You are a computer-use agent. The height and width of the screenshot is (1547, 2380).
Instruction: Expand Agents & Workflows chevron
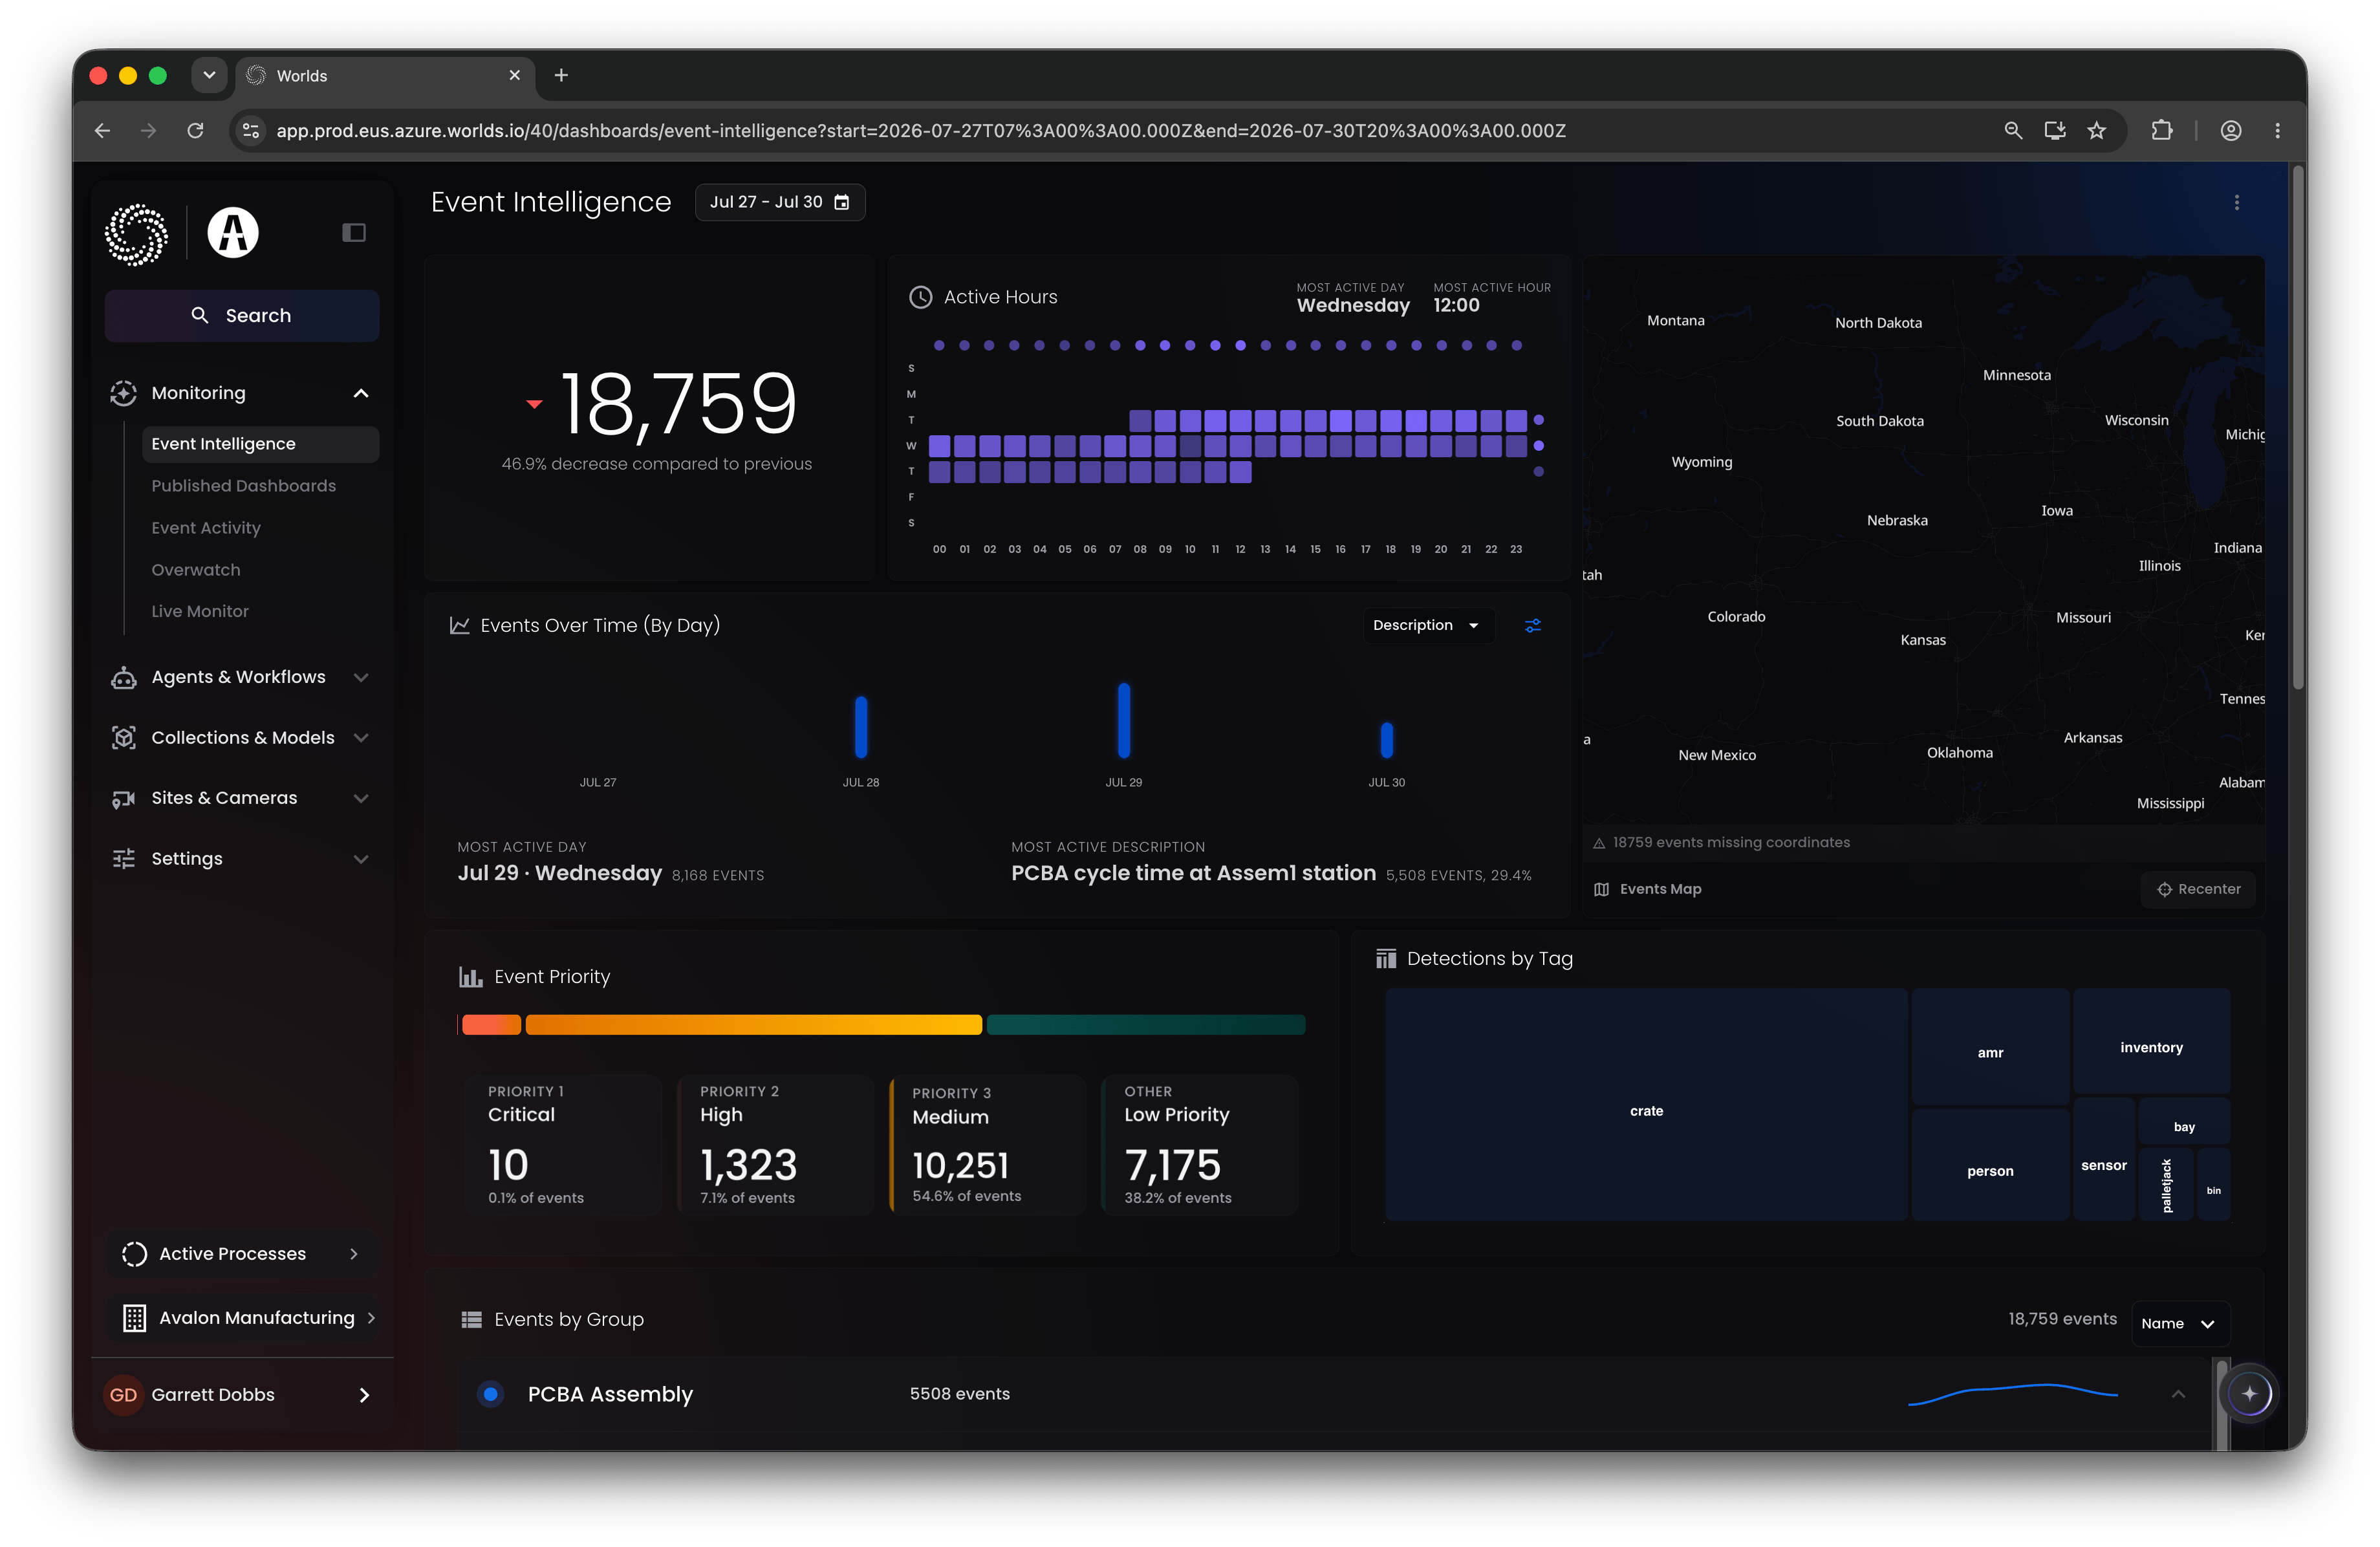click(x=361, y=678)
